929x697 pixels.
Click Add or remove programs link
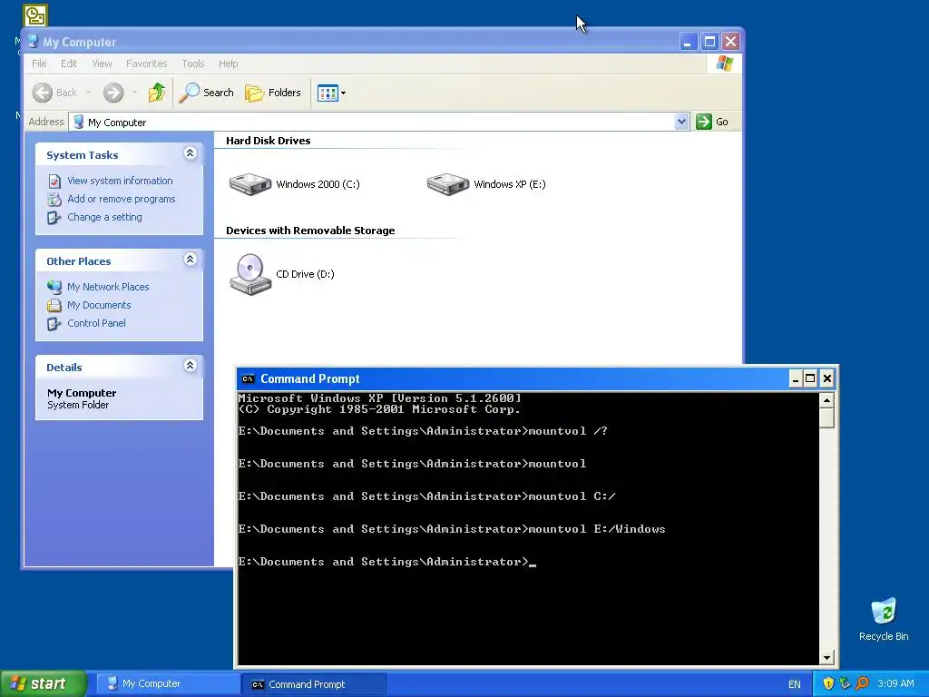(x=121, y=199)
